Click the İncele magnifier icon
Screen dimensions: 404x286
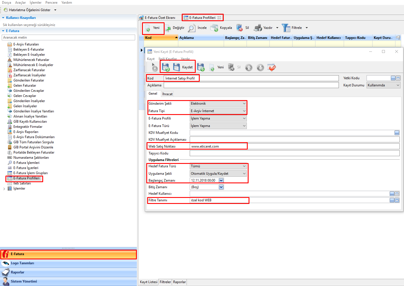click(192, 28)
